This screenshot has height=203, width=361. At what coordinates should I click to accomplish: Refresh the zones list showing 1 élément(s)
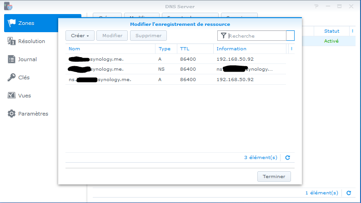pyautogui.click(x=349, y=193)
